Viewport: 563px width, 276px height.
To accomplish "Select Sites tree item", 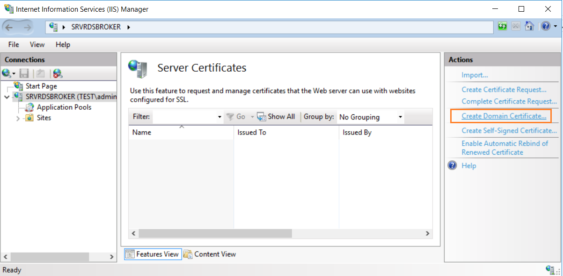I will coord(44,118).
